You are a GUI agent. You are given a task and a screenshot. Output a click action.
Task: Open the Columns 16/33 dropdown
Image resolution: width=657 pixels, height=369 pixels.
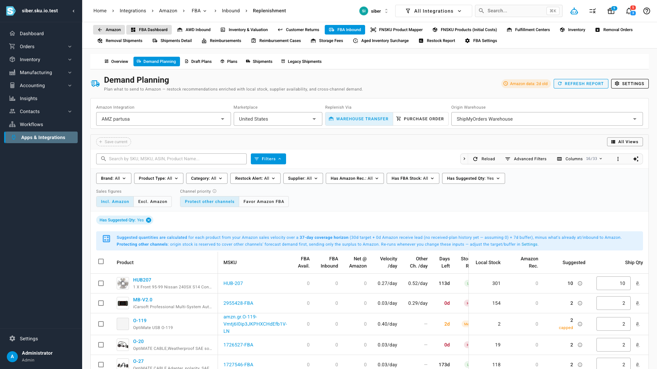[x=580, y=159]
